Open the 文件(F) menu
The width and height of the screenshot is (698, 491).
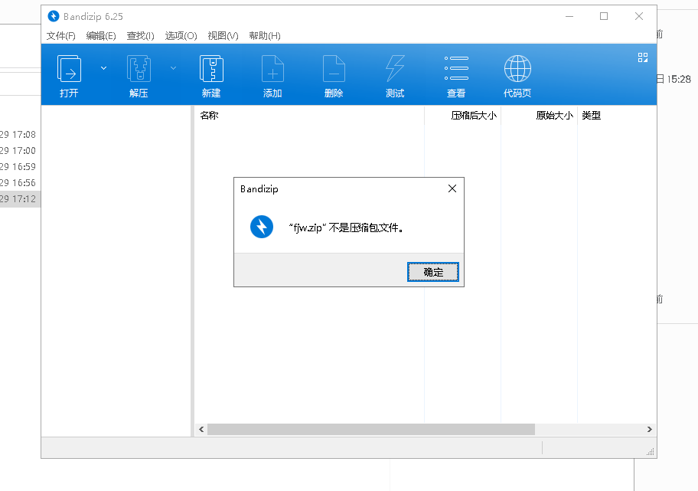61,36
